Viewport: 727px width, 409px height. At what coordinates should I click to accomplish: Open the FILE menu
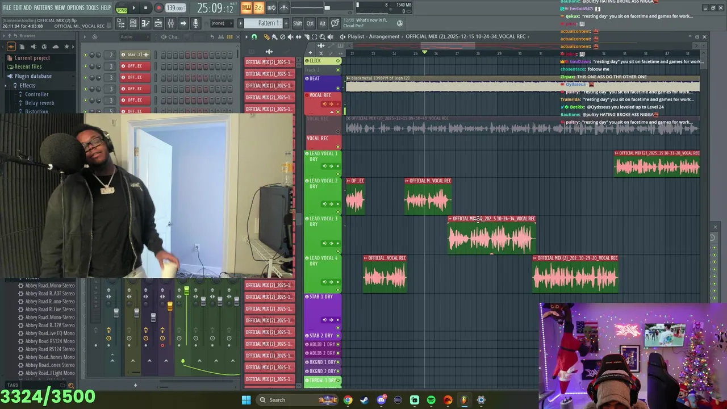point(7,7)
